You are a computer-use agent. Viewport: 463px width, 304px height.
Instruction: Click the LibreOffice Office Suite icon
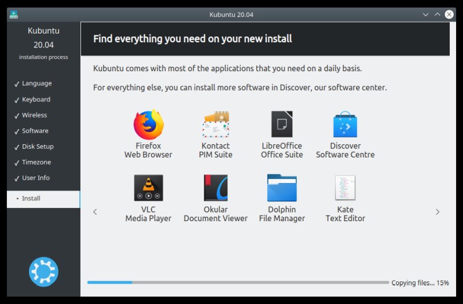[282, 124]
